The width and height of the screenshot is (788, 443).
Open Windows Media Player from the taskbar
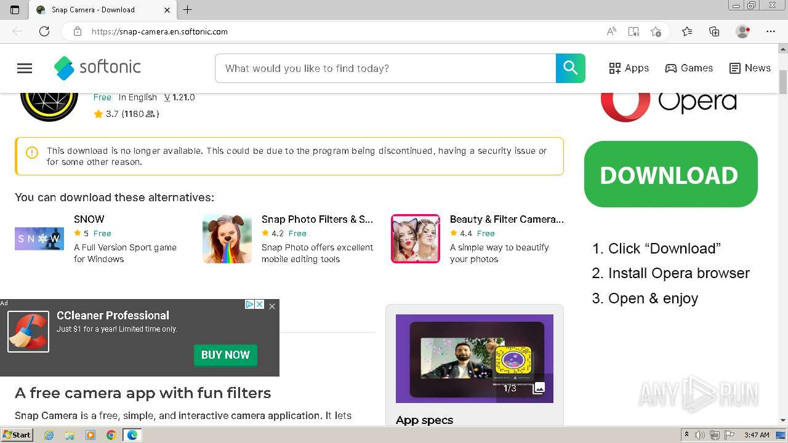[90, 435]
